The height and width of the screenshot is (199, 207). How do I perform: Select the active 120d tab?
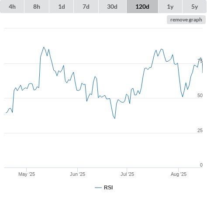point(142,7)
